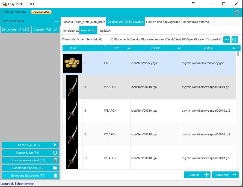Launch the game with Lancer le jeu

pos(30,145)
